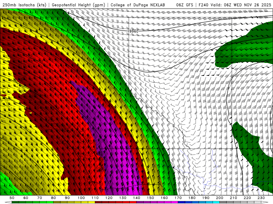
Task: Click the 120 label on the color scale
Action: pos(109,198)
